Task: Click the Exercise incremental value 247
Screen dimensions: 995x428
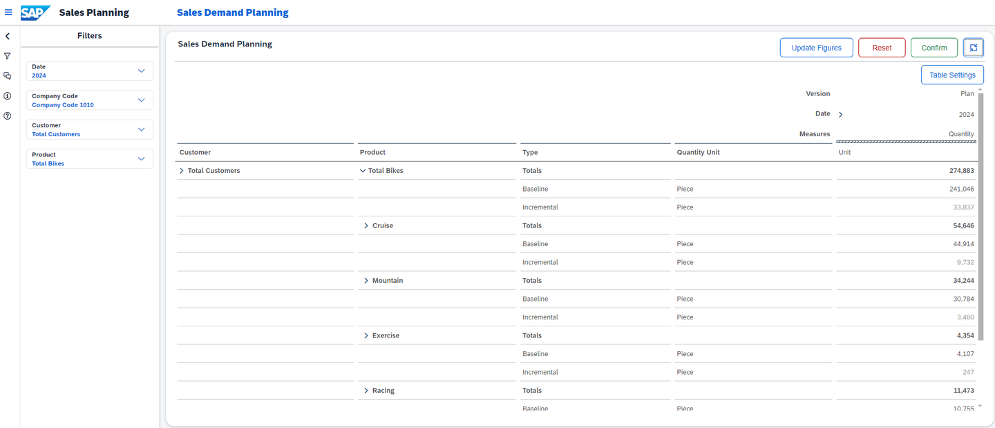Action: (x=968, y=372)
